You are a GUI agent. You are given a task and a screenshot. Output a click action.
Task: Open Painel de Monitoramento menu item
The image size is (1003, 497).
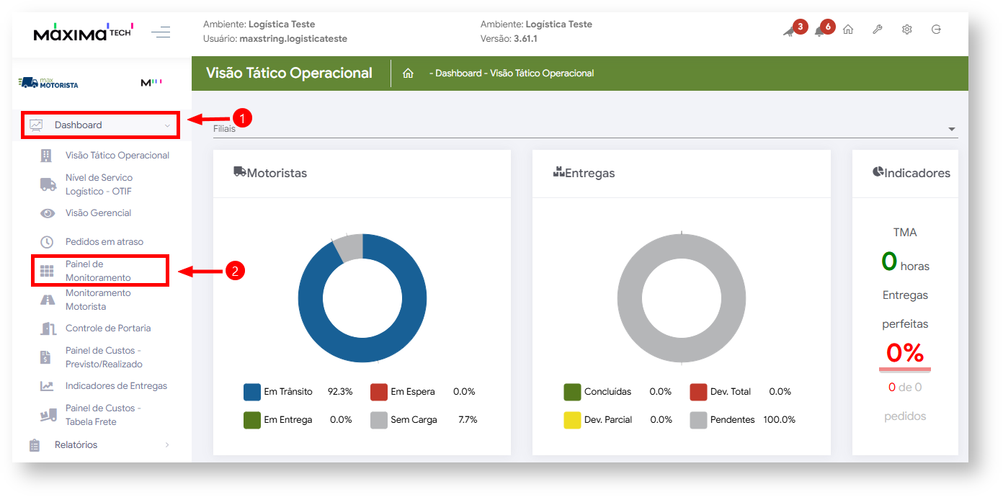tap(98, 271)
